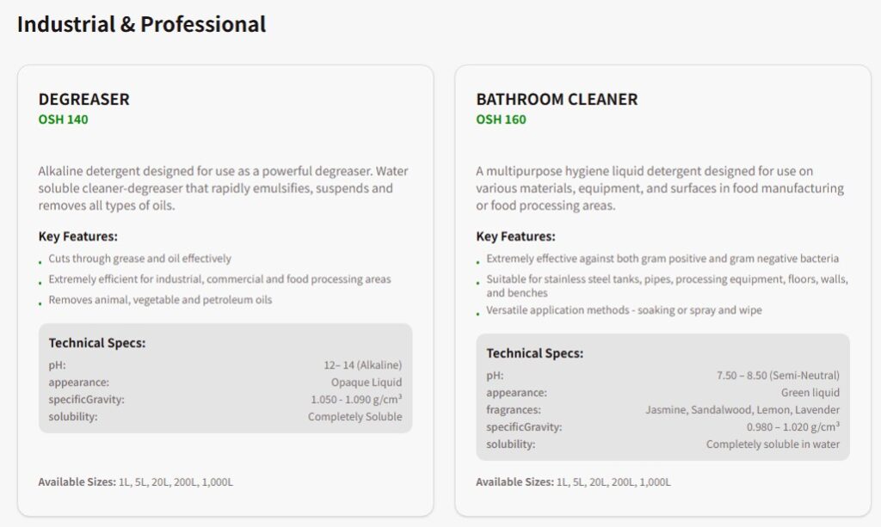The width and height of the screenshot is (881, 527).
Task: Select the OSH 140 product code
Action: [63, 119]
